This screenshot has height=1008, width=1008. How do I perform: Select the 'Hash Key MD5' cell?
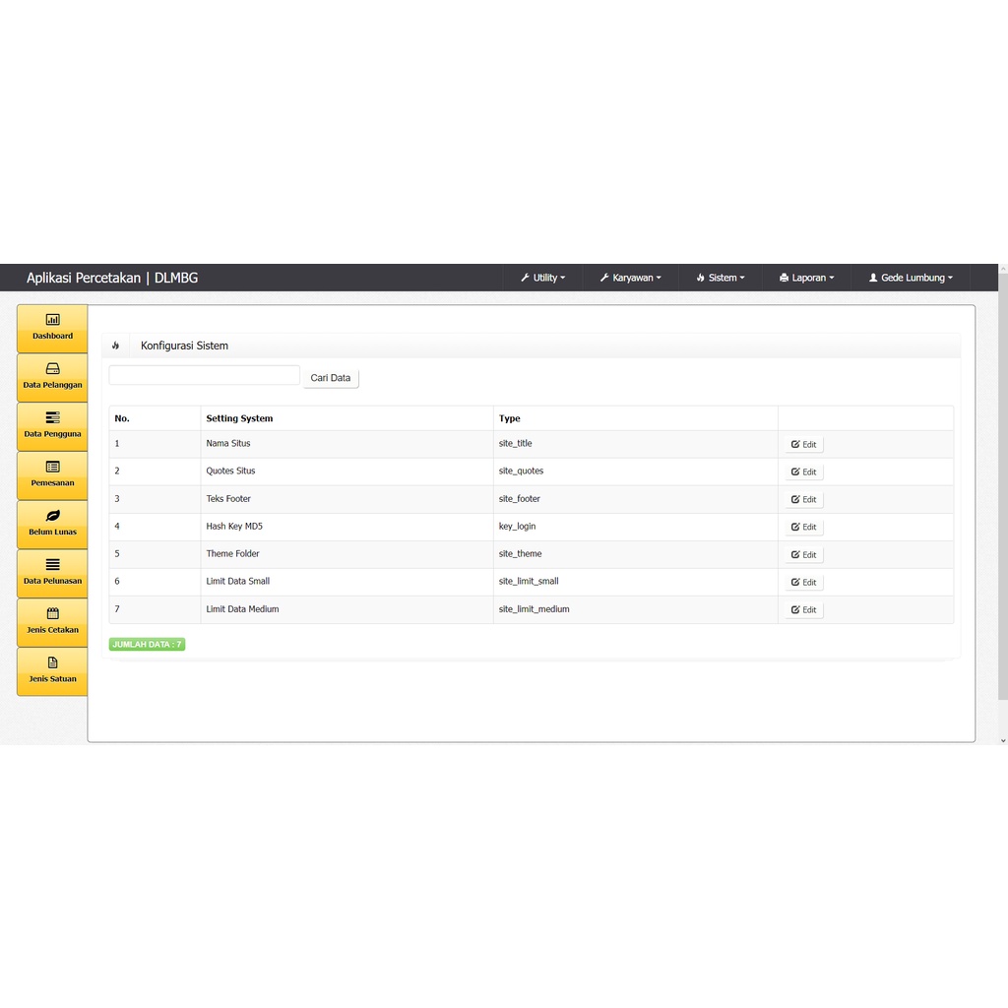[x=346, y=527]
